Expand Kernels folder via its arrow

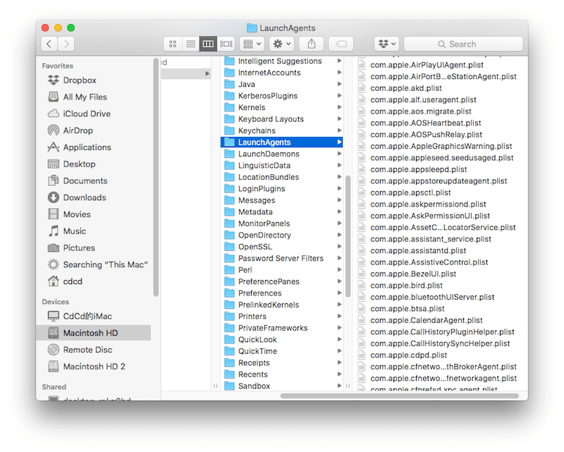point(339,107)
